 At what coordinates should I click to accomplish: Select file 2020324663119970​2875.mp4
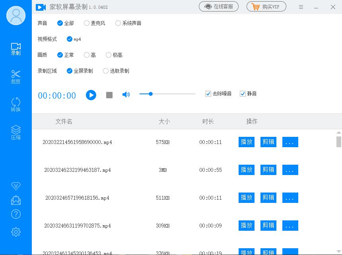pos(78,226)
